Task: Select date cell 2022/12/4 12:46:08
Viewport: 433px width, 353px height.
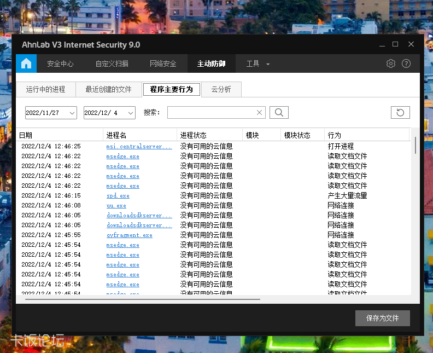Action: (x=51, y=205)
